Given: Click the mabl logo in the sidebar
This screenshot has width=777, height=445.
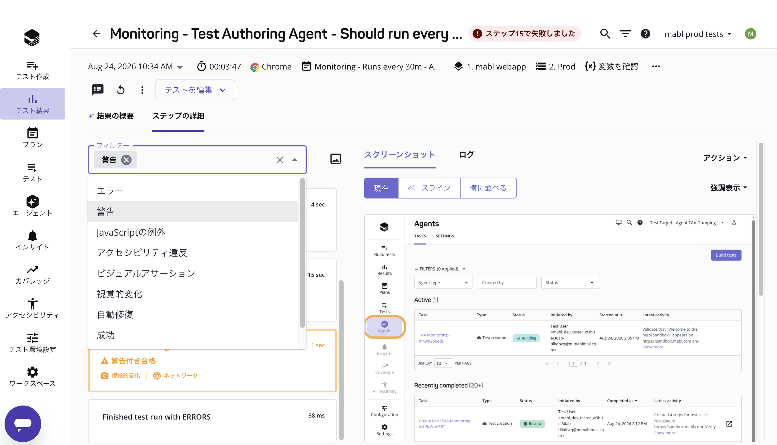Looking at the screenshot, I should tap(32, 37).
